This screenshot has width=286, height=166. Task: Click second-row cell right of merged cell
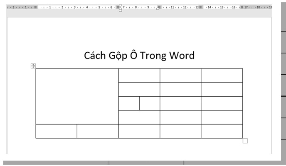click(139, 89)
